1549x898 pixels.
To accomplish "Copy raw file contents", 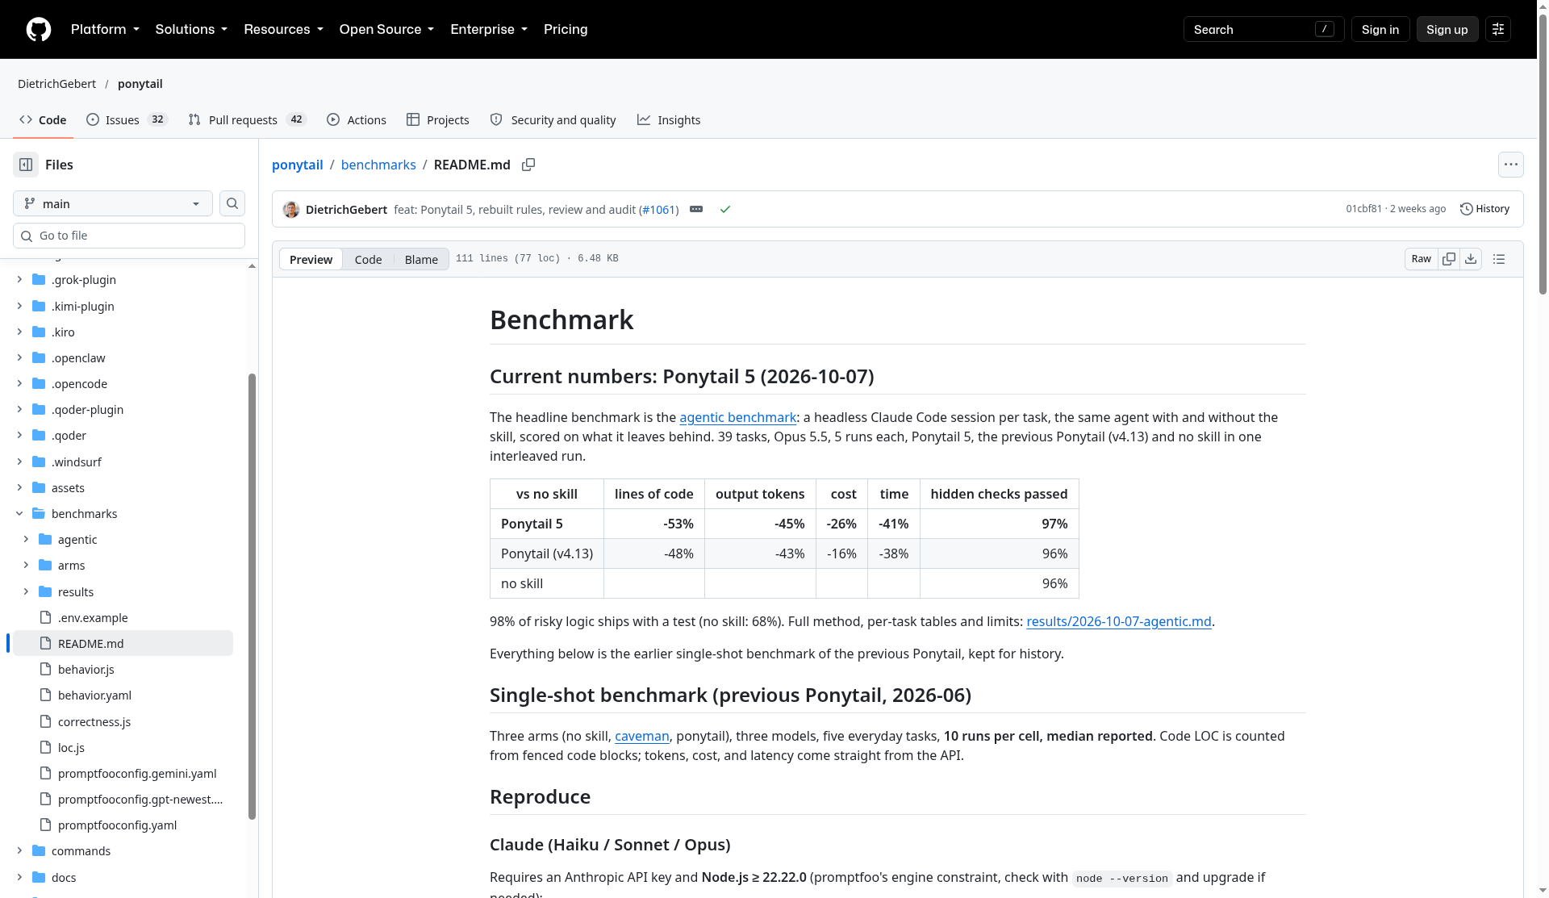I will [1449, 259].
